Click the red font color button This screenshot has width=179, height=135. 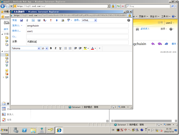pyautogui.click(x=92, y=48)
